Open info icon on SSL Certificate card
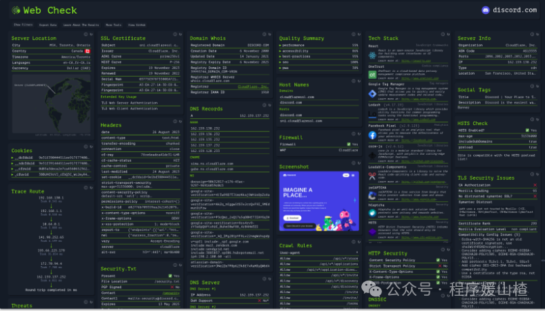 (x=175, y=34)
